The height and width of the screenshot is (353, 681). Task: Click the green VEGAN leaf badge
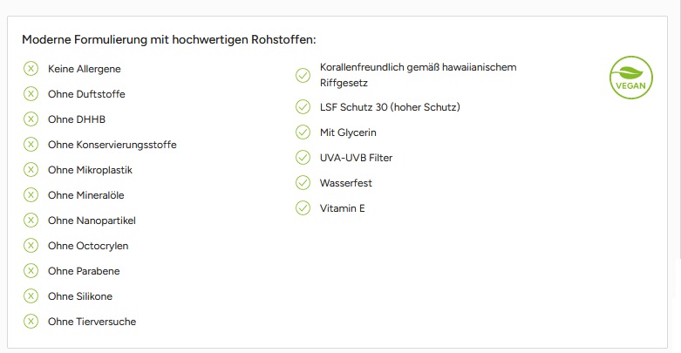pyautogui.click(x=630, y=77)
